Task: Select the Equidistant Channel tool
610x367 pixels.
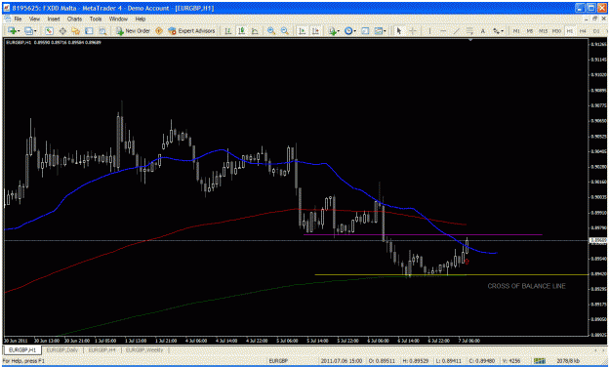Action: click(469, 30)
